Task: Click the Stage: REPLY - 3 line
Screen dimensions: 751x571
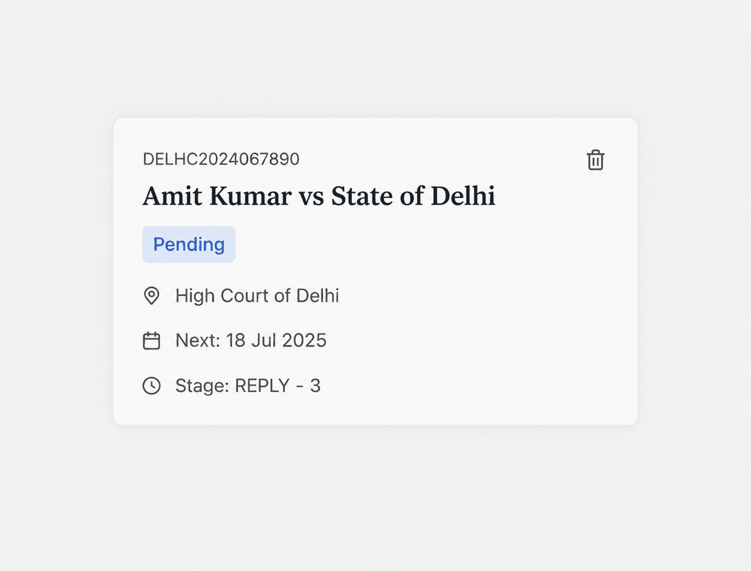Action: (x=248, y=386)
